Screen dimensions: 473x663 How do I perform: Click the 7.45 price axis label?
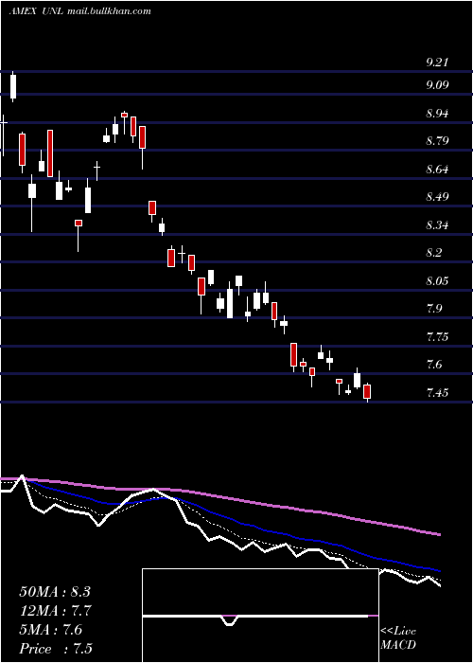[x=437, y=393]
